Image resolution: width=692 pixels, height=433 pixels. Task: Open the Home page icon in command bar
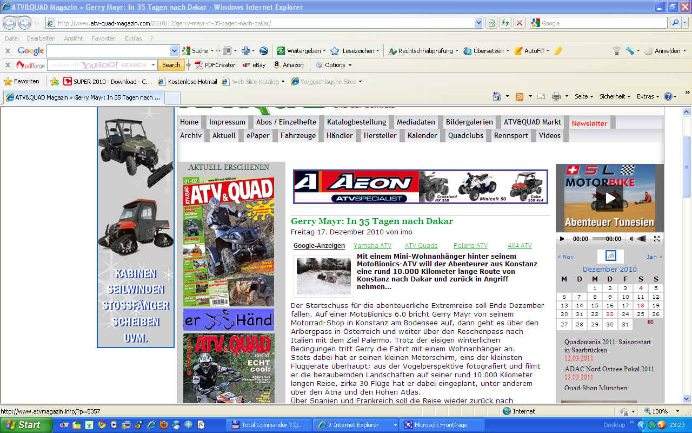[497, 96]
